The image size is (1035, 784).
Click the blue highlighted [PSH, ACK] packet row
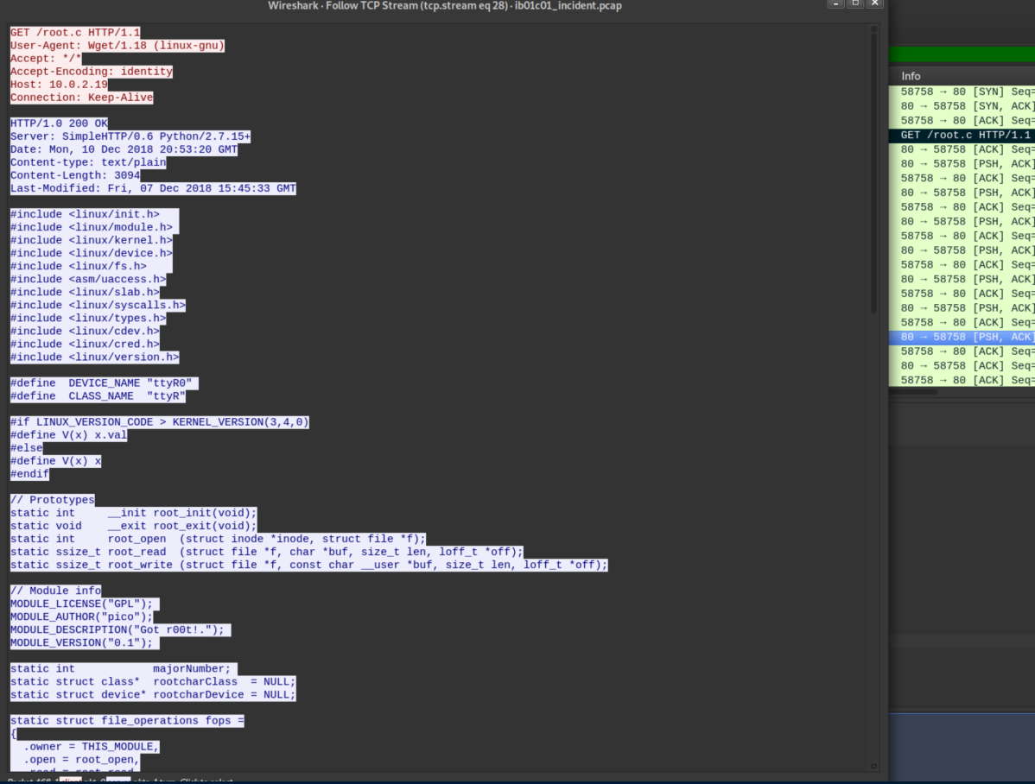[x=962, y=337]
